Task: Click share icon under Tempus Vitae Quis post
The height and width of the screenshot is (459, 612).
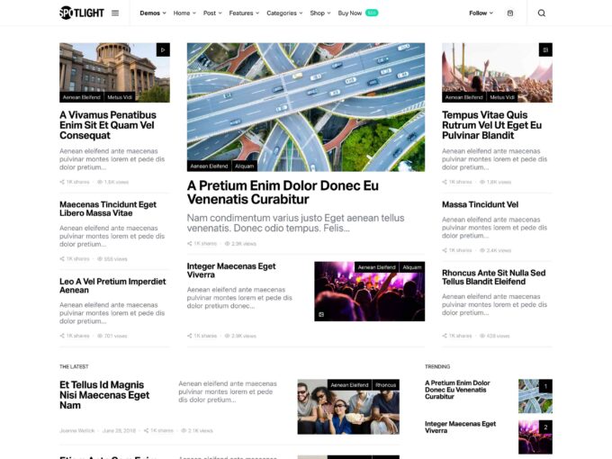Action: [x=445, y=182]
